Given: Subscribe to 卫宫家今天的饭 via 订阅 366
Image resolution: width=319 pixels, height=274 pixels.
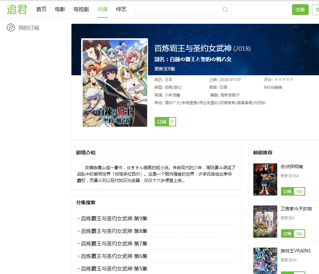Looking at the screenshot, I should click(x=293, y=233).
